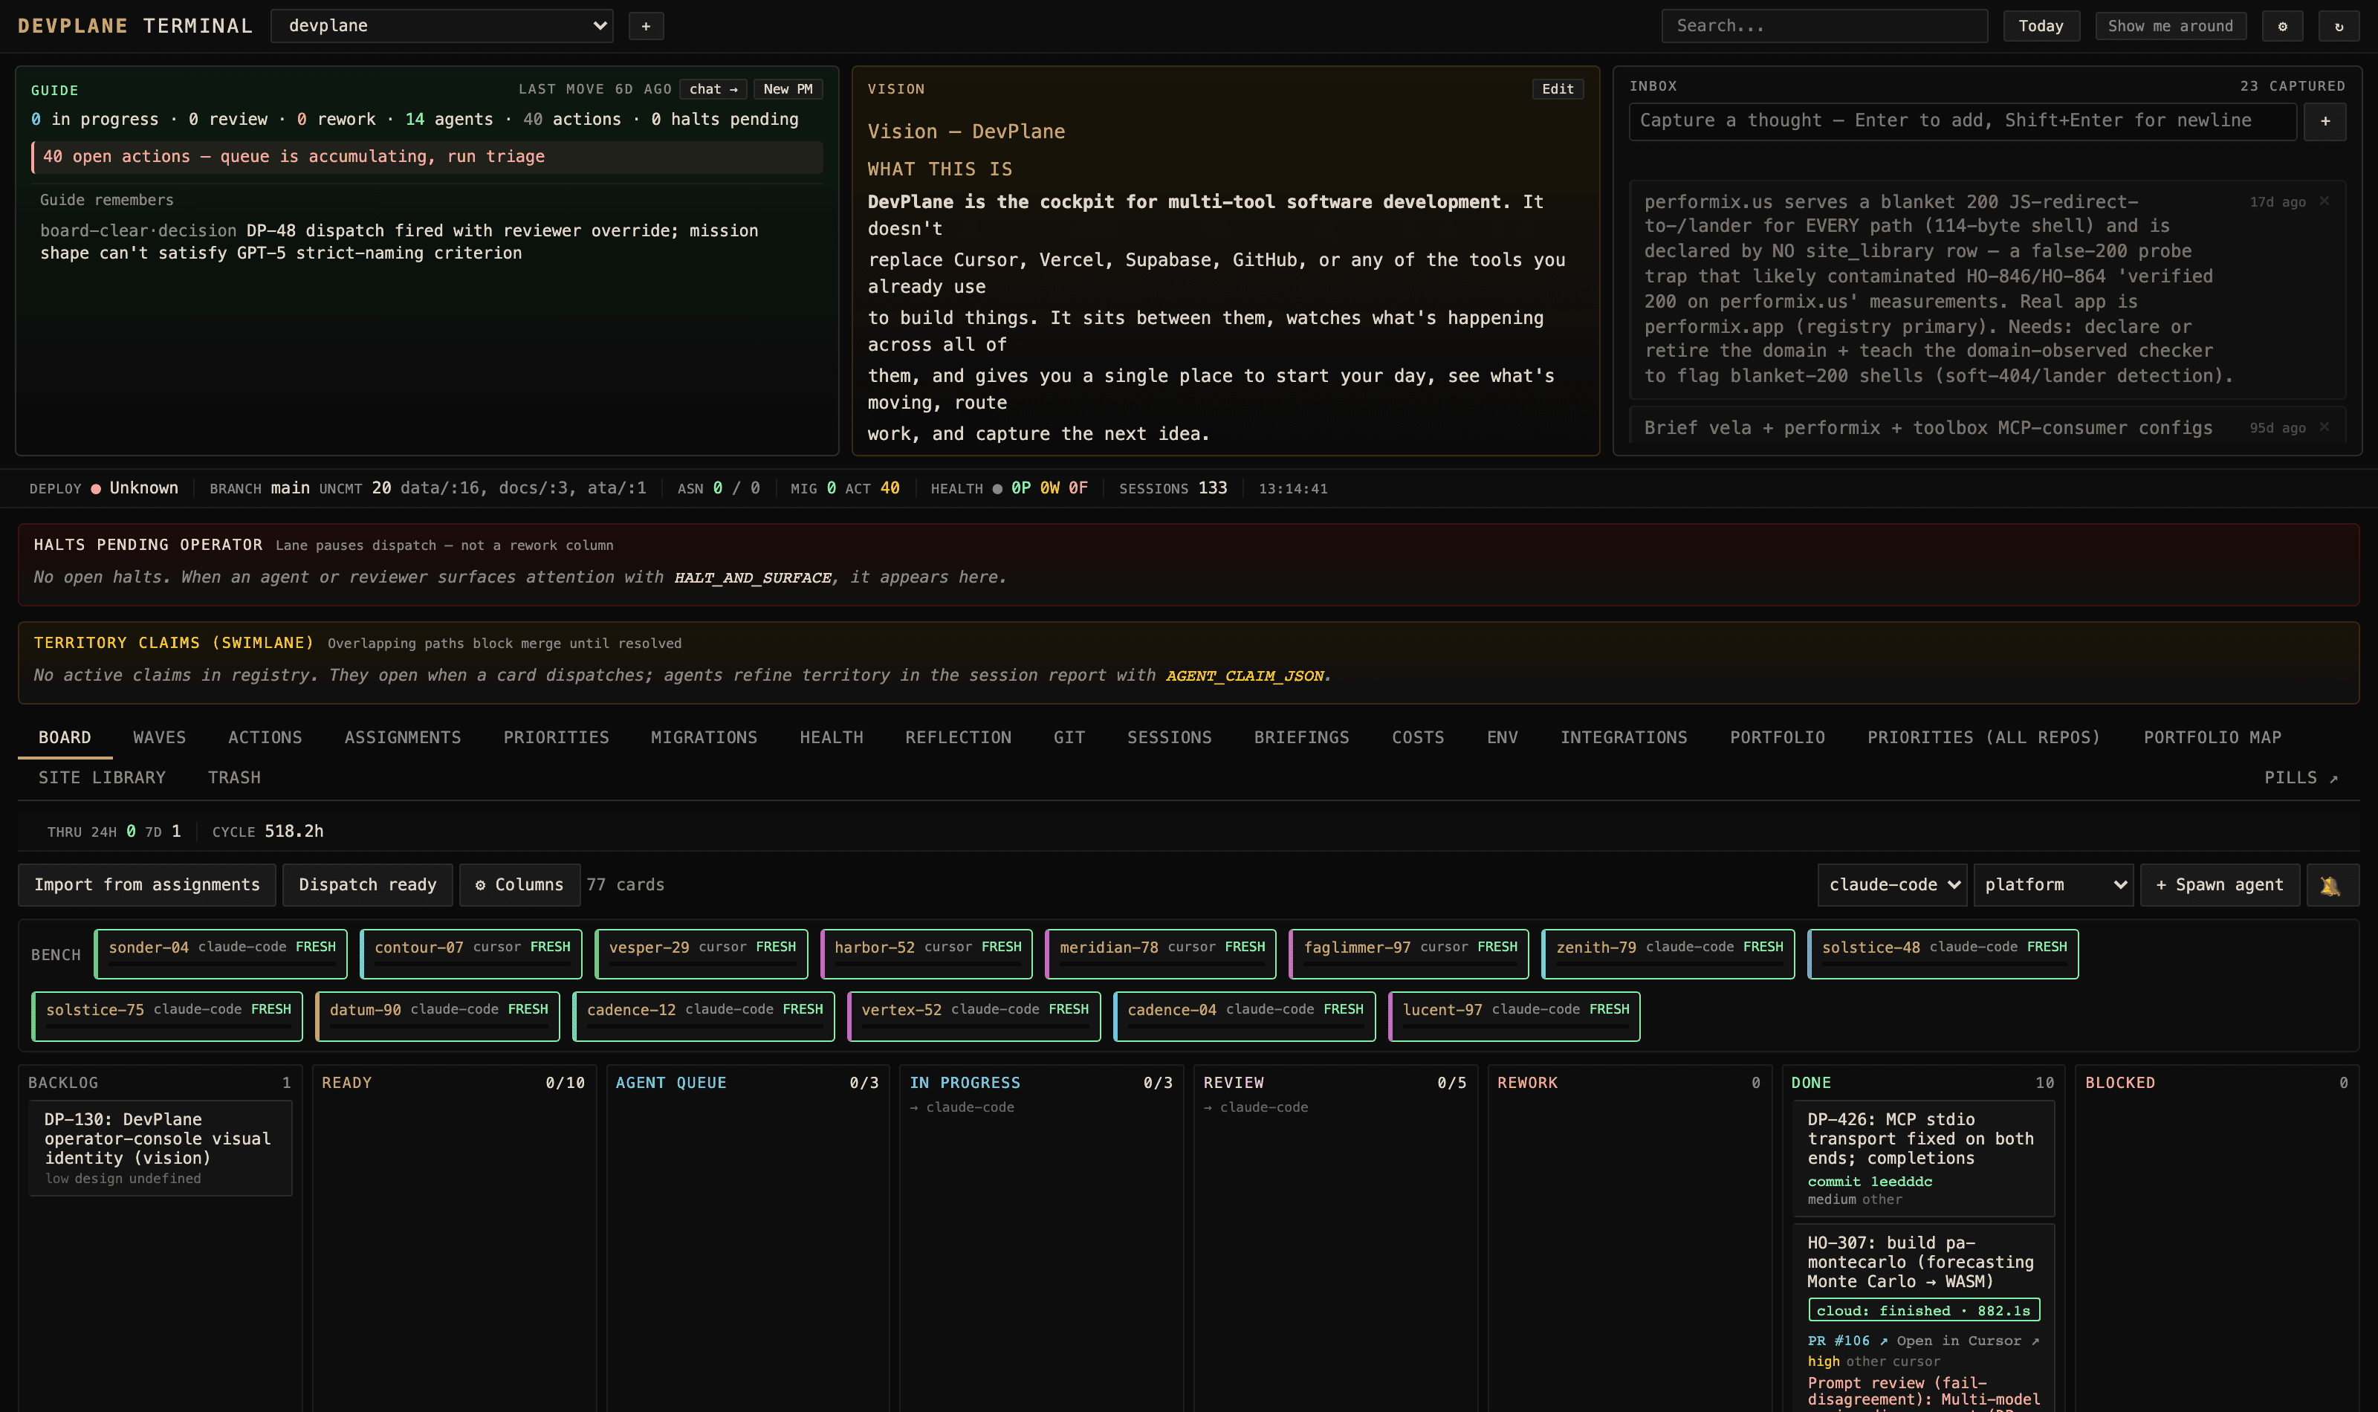Image resolution: width=2378 pixels, height=1412 pixels.
Task: Select the MIGRATIONS tab
Action: 704,737
